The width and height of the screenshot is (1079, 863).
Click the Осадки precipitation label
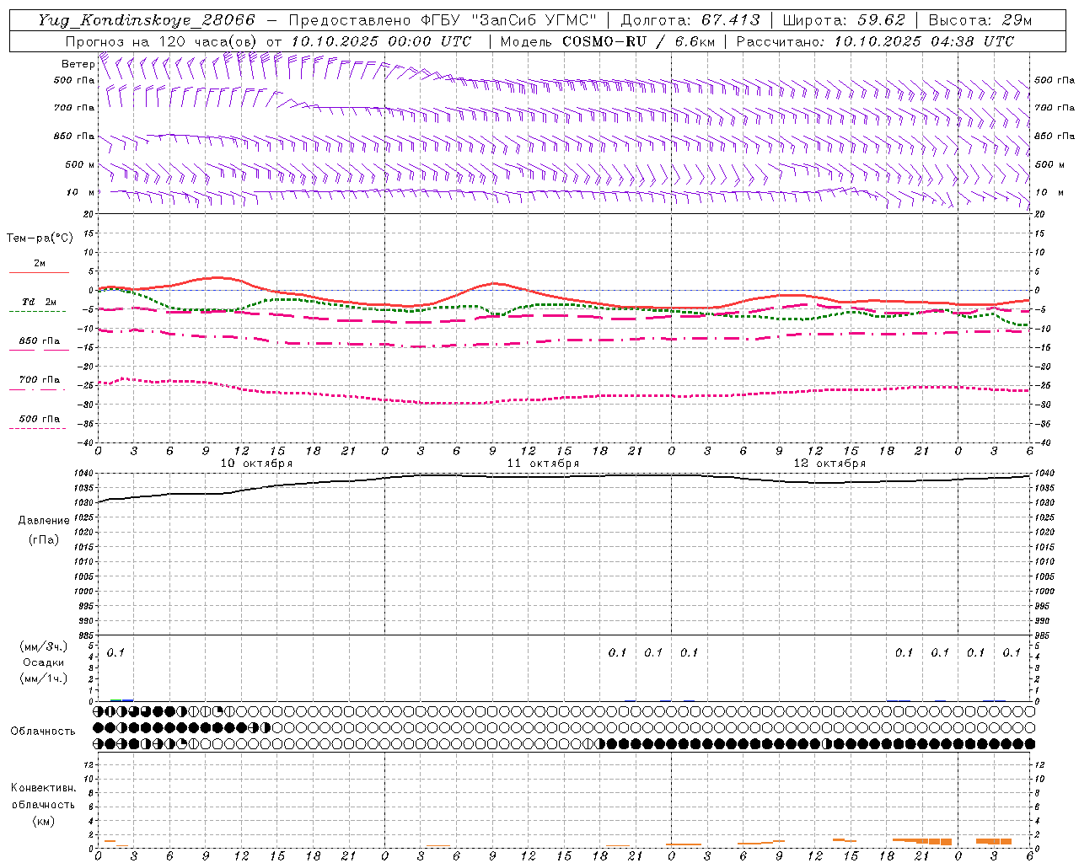coord(44,662)
